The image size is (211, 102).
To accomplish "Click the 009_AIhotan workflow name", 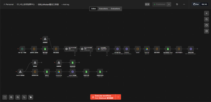I will (x=48, y=4).
